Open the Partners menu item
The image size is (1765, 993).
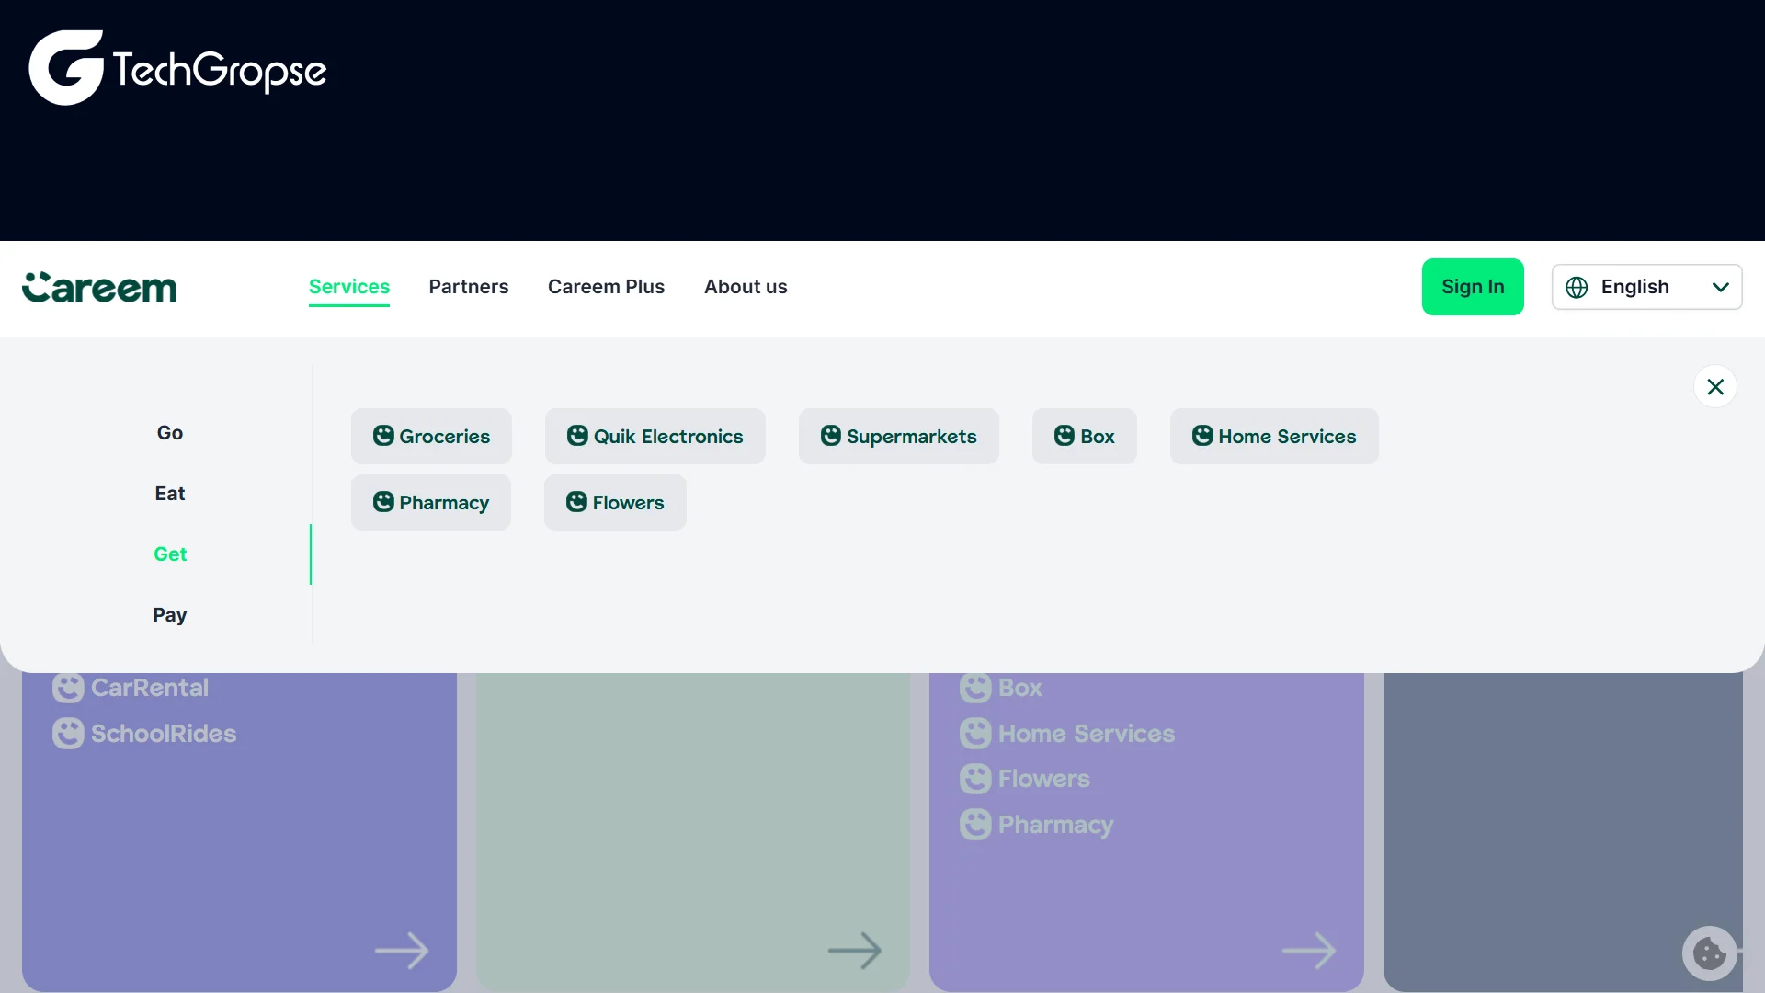(x=469, y=287)
